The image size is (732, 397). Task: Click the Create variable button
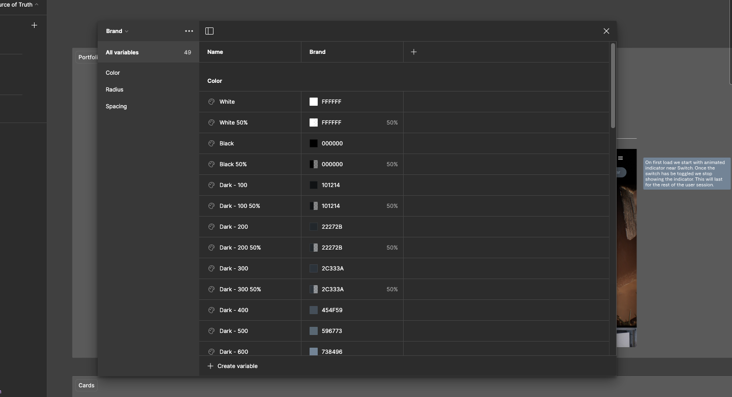(x=233, y=366)
